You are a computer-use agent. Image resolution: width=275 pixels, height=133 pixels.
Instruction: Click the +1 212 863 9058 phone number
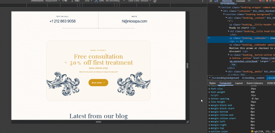click(62, 21)
